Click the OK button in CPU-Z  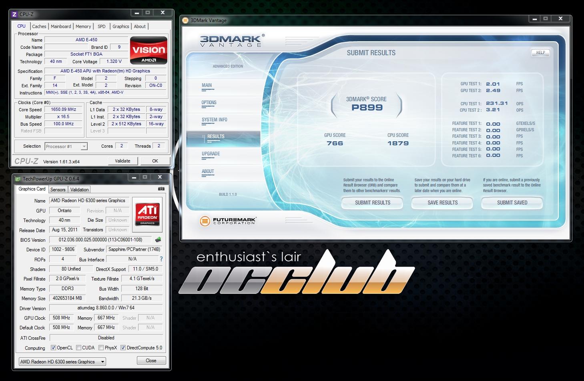click(155, 161)
